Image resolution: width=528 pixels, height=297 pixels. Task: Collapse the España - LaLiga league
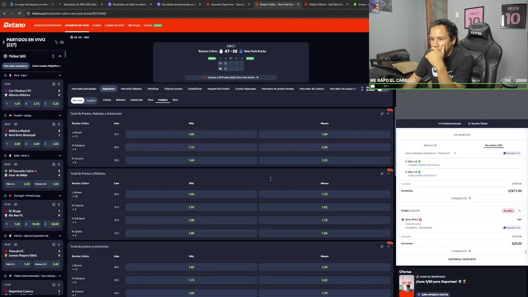[x=59, y=115]
